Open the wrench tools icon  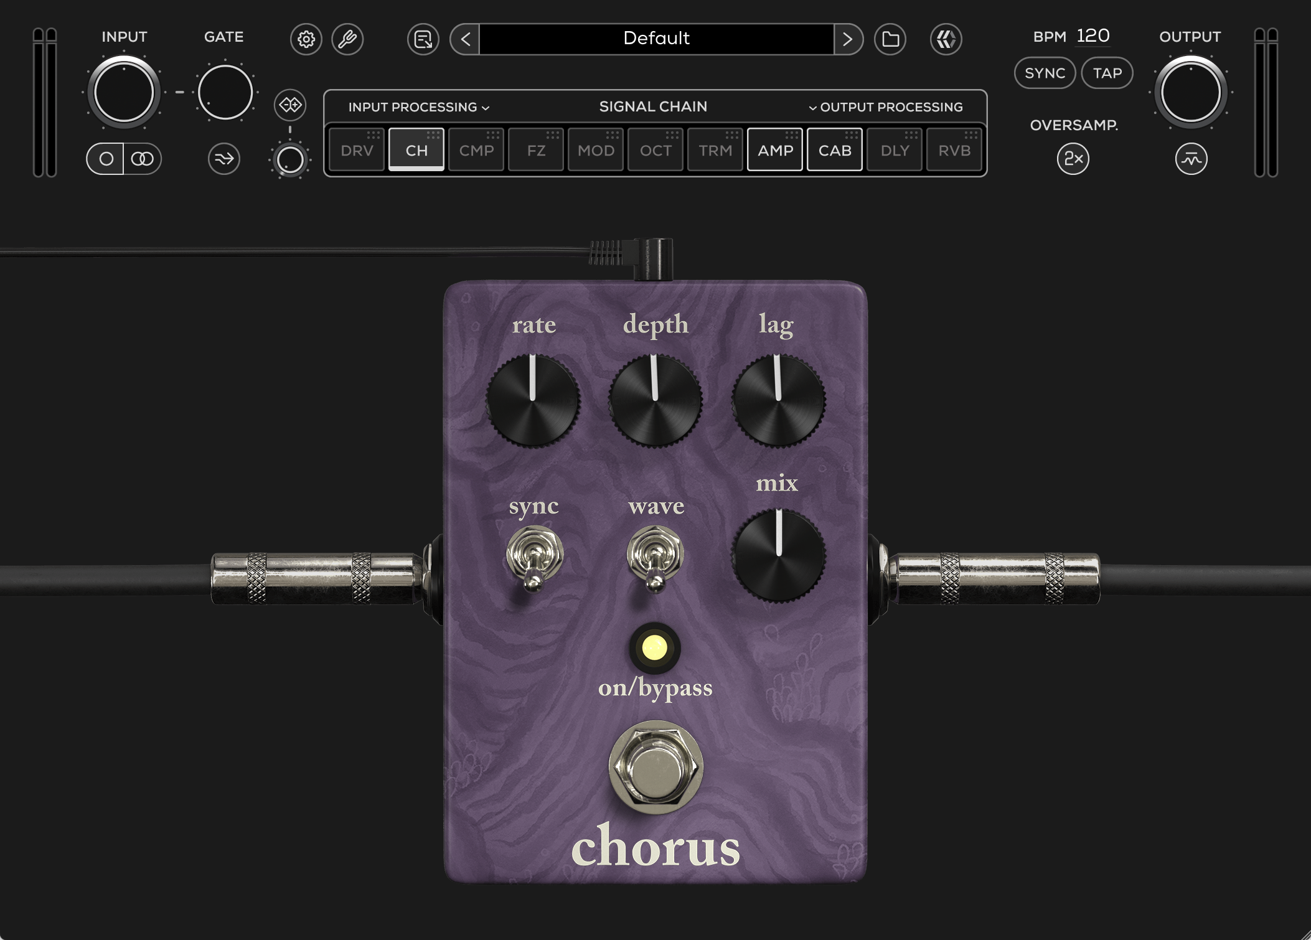[x=347, y=39]
